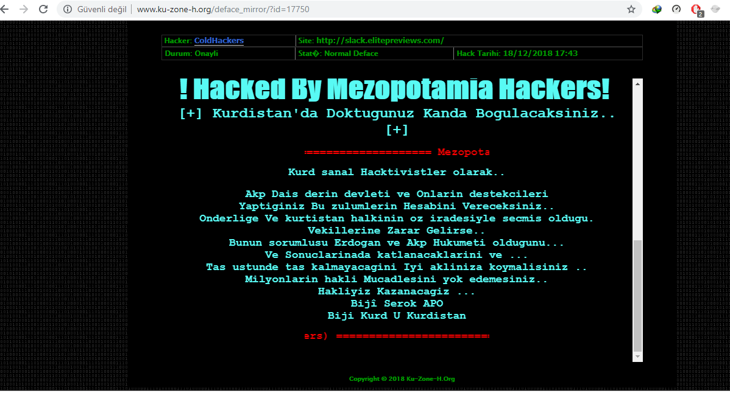
Task: Open the Speedtest gauge extension icon
Action: [676, 9]
